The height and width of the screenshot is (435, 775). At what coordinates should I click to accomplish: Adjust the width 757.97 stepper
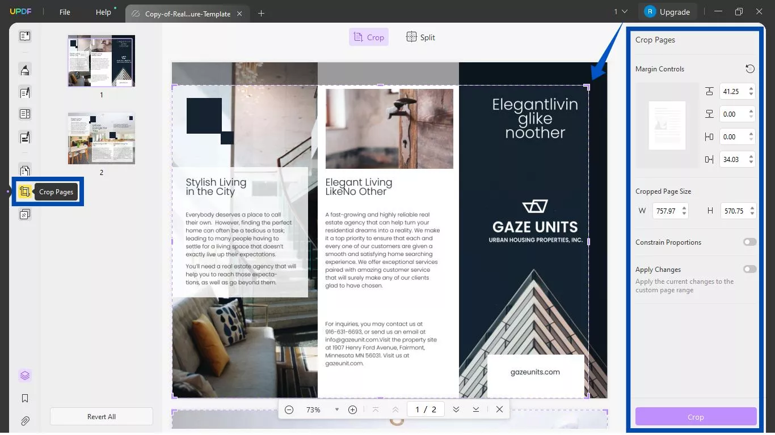(684, 211)
